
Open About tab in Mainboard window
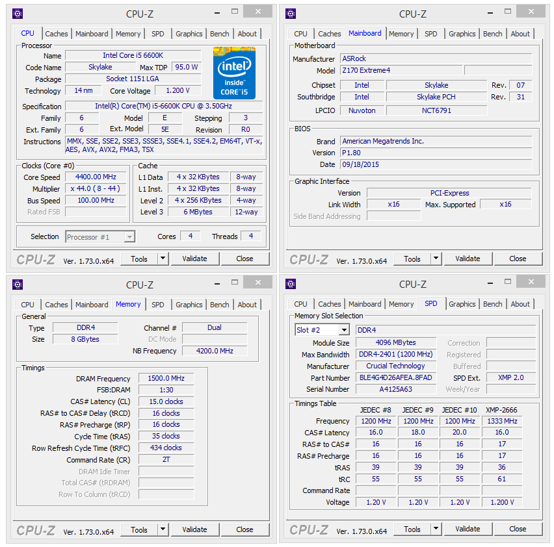[x=520, y=34]
